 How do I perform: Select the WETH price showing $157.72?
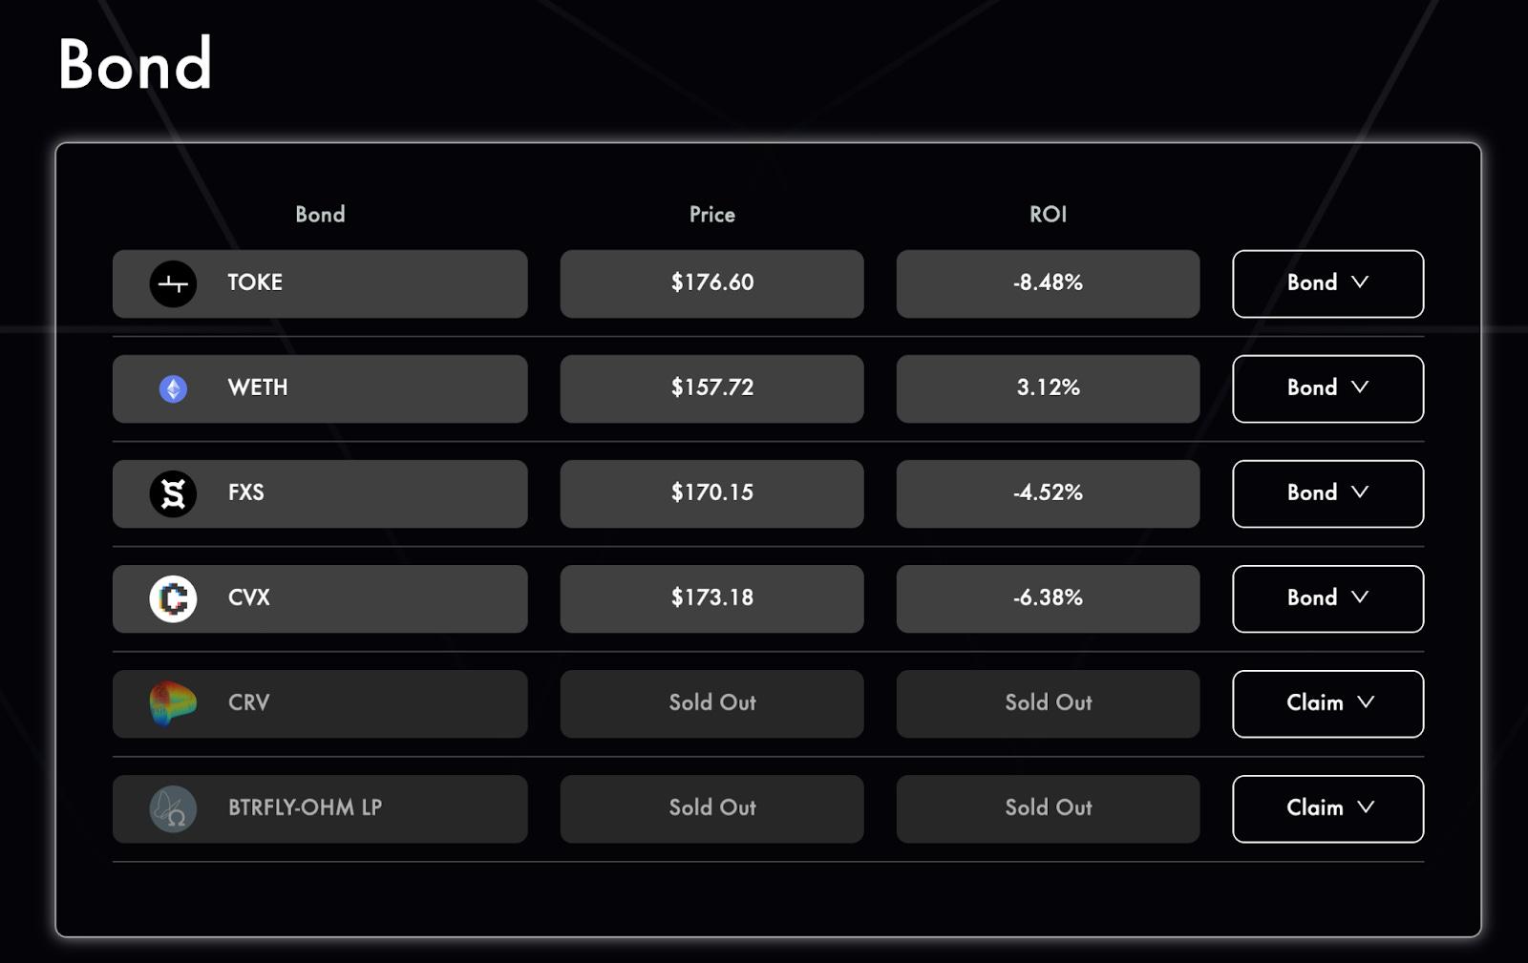pyautogui.click(x=711, y=388)
